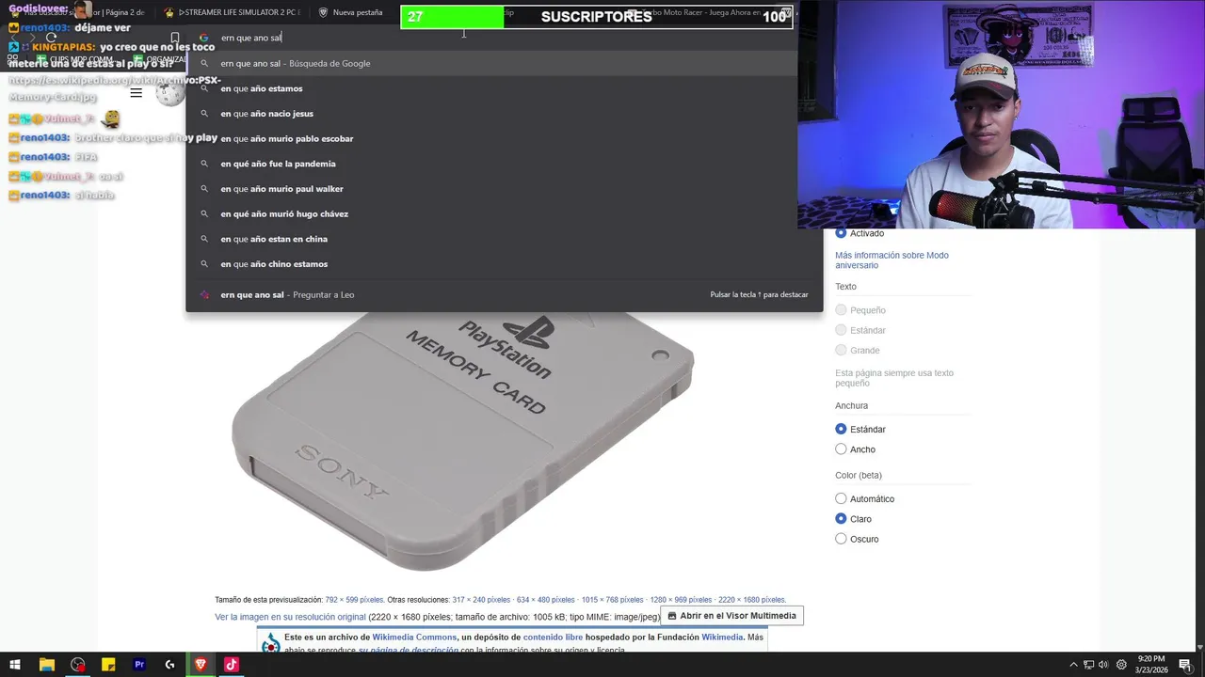1205x677 pixels.
Task: Open the 634 × 480 píxeles resolution
Action: click(x=545, y=600)
